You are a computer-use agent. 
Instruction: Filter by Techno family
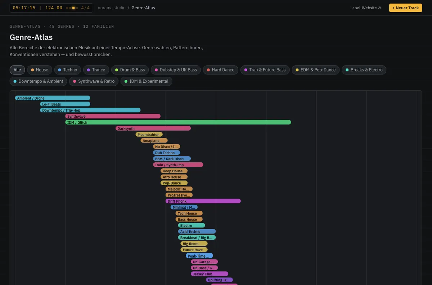pyautogui.click(x=68, y=70)
